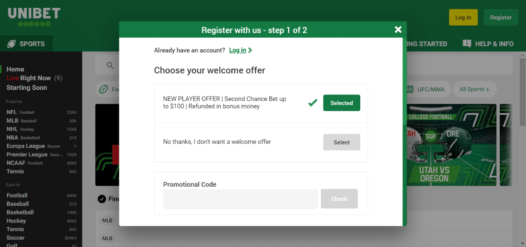526x247 pixels.
Task: Follow the Log in arrow link
Action: (x=240, y=50)
